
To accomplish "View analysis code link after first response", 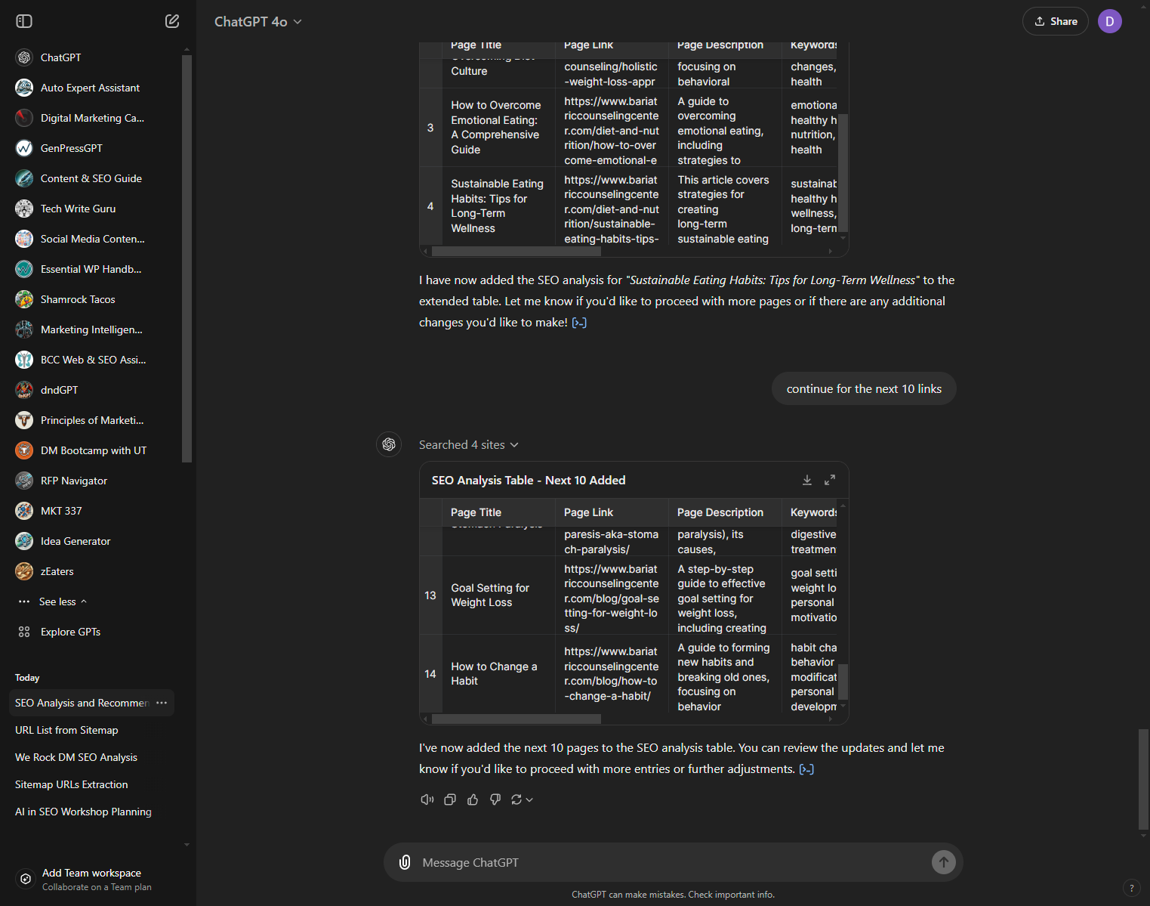I will tap(579, 323).
